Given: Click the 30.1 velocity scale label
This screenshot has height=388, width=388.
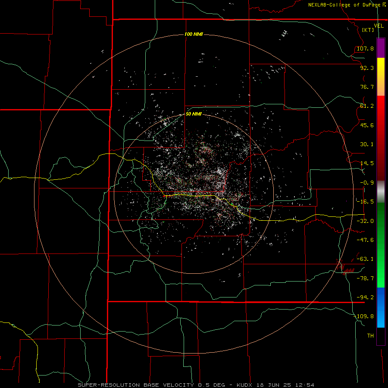Looking at the screenshot, I should click(x=367, y=144).
